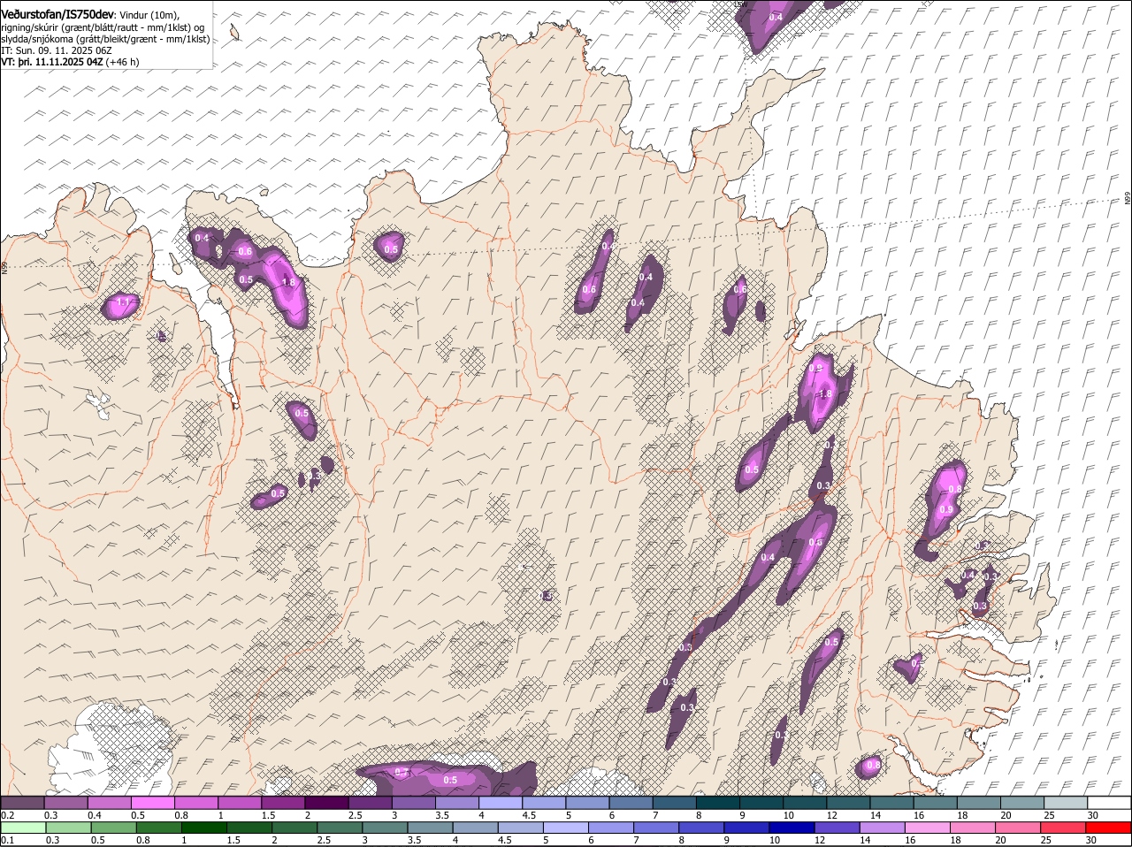Click the '(+46 h)' forecast offset text
1132x847 pixels.
tap(122, 62)
